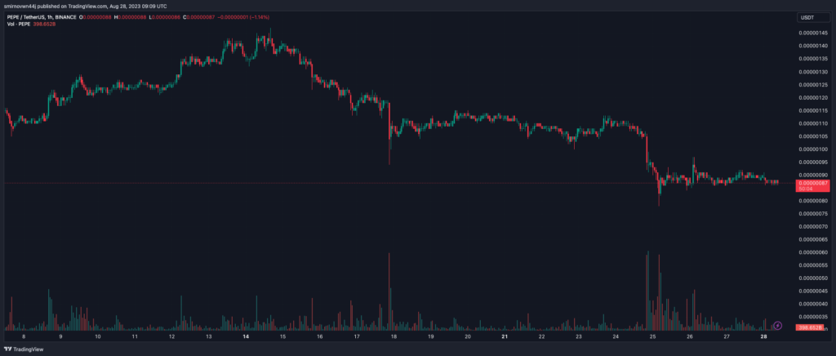Click date 8 on the time axis
Screen dimensions: 836x356
click(x=24, y=336)
